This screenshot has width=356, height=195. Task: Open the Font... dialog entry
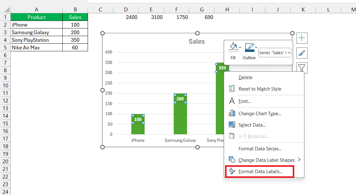[245, 102]
